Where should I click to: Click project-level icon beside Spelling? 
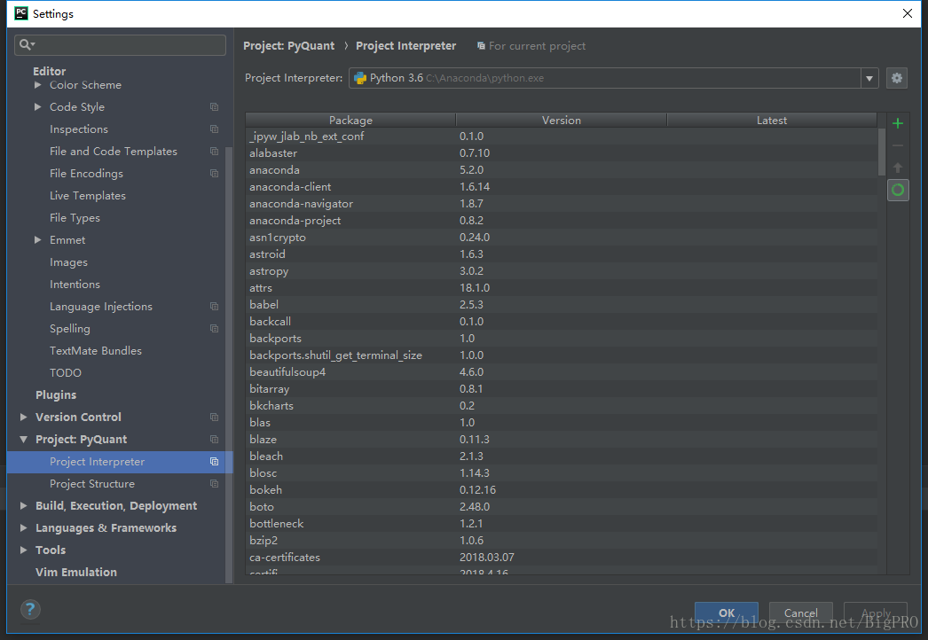(214, 328)
